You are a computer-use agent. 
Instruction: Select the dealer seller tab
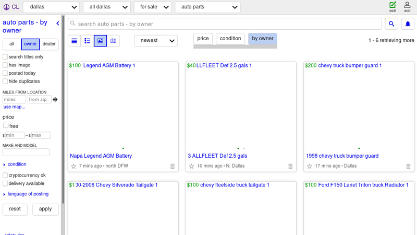click(49, 44)
